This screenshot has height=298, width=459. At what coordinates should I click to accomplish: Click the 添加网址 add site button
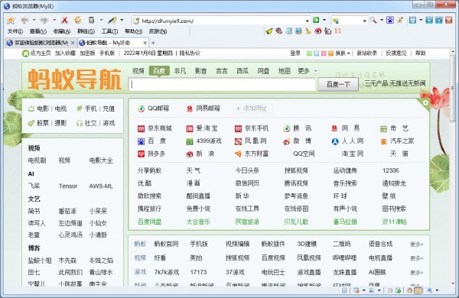click(253, 109)
